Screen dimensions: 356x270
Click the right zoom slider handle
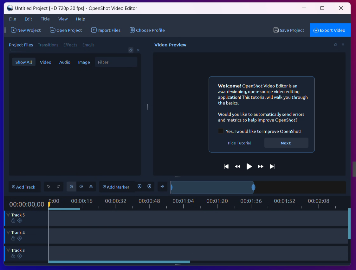253,187
